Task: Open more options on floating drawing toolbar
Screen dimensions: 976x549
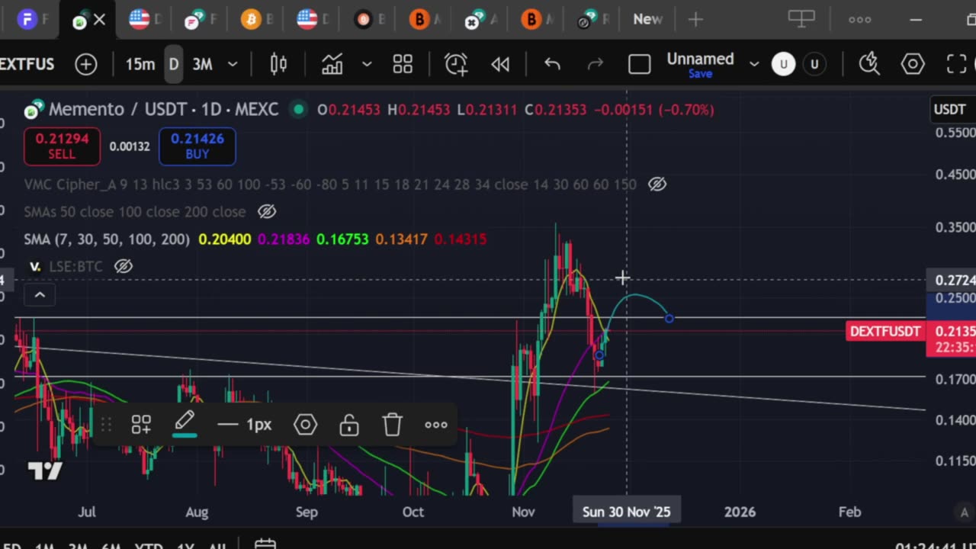Action: point(436,425)
